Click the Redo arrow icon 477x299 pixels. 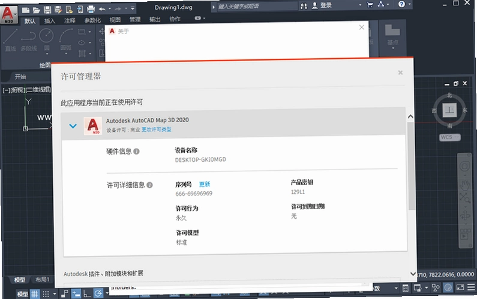pyautogui.click(x=118, y=9)
